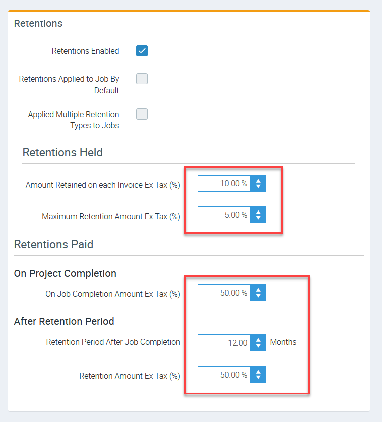Increase Amount Retained on each Invoice percentage
Image resolution: width=382 pixels, height=422 pixels.
(258, 181)
